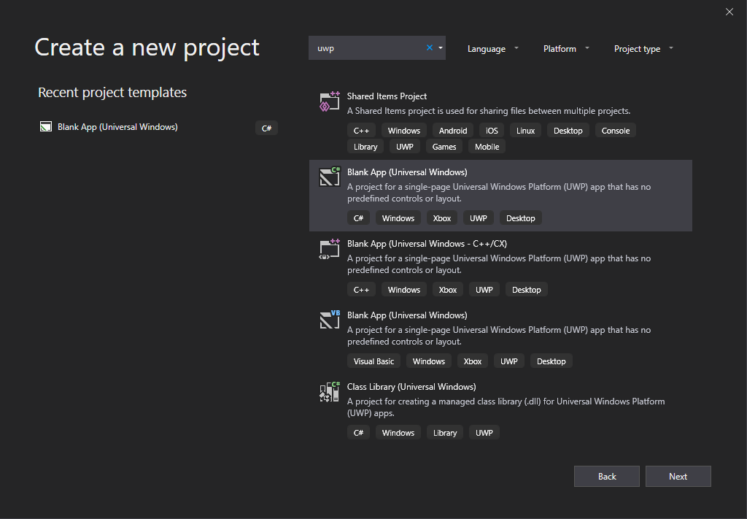Click the Shared Items Project template icon
The height and width of the screenshot is (519, 747).
pyautogui.click(x=329, y=101)
